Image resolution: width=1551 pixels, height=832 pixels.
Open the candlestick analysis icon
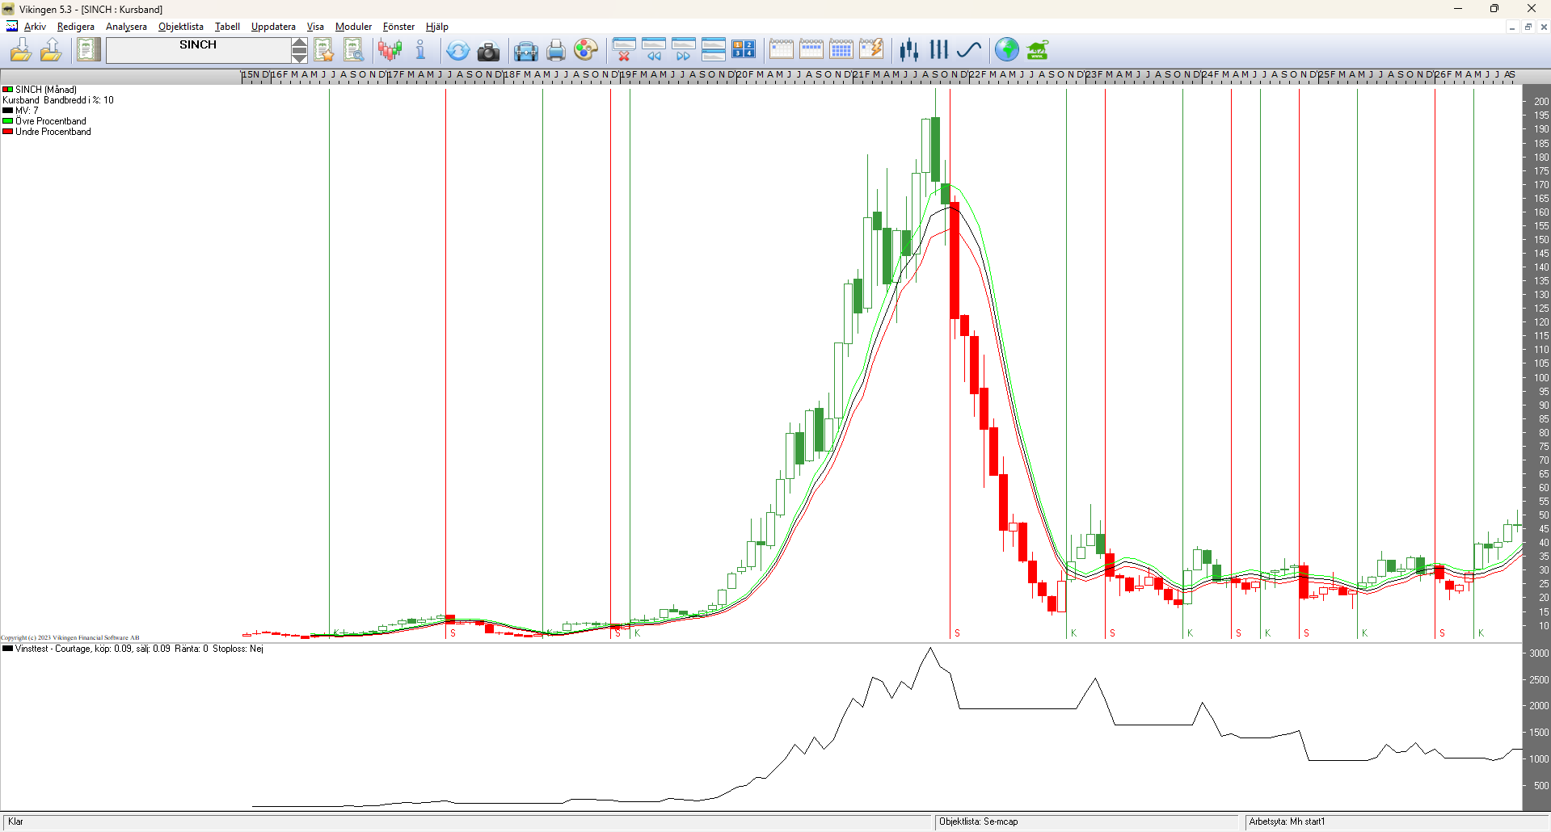tap(390, 50)
